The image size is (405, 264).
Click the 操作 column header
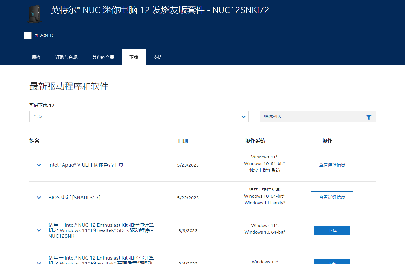tap(327, 141)
